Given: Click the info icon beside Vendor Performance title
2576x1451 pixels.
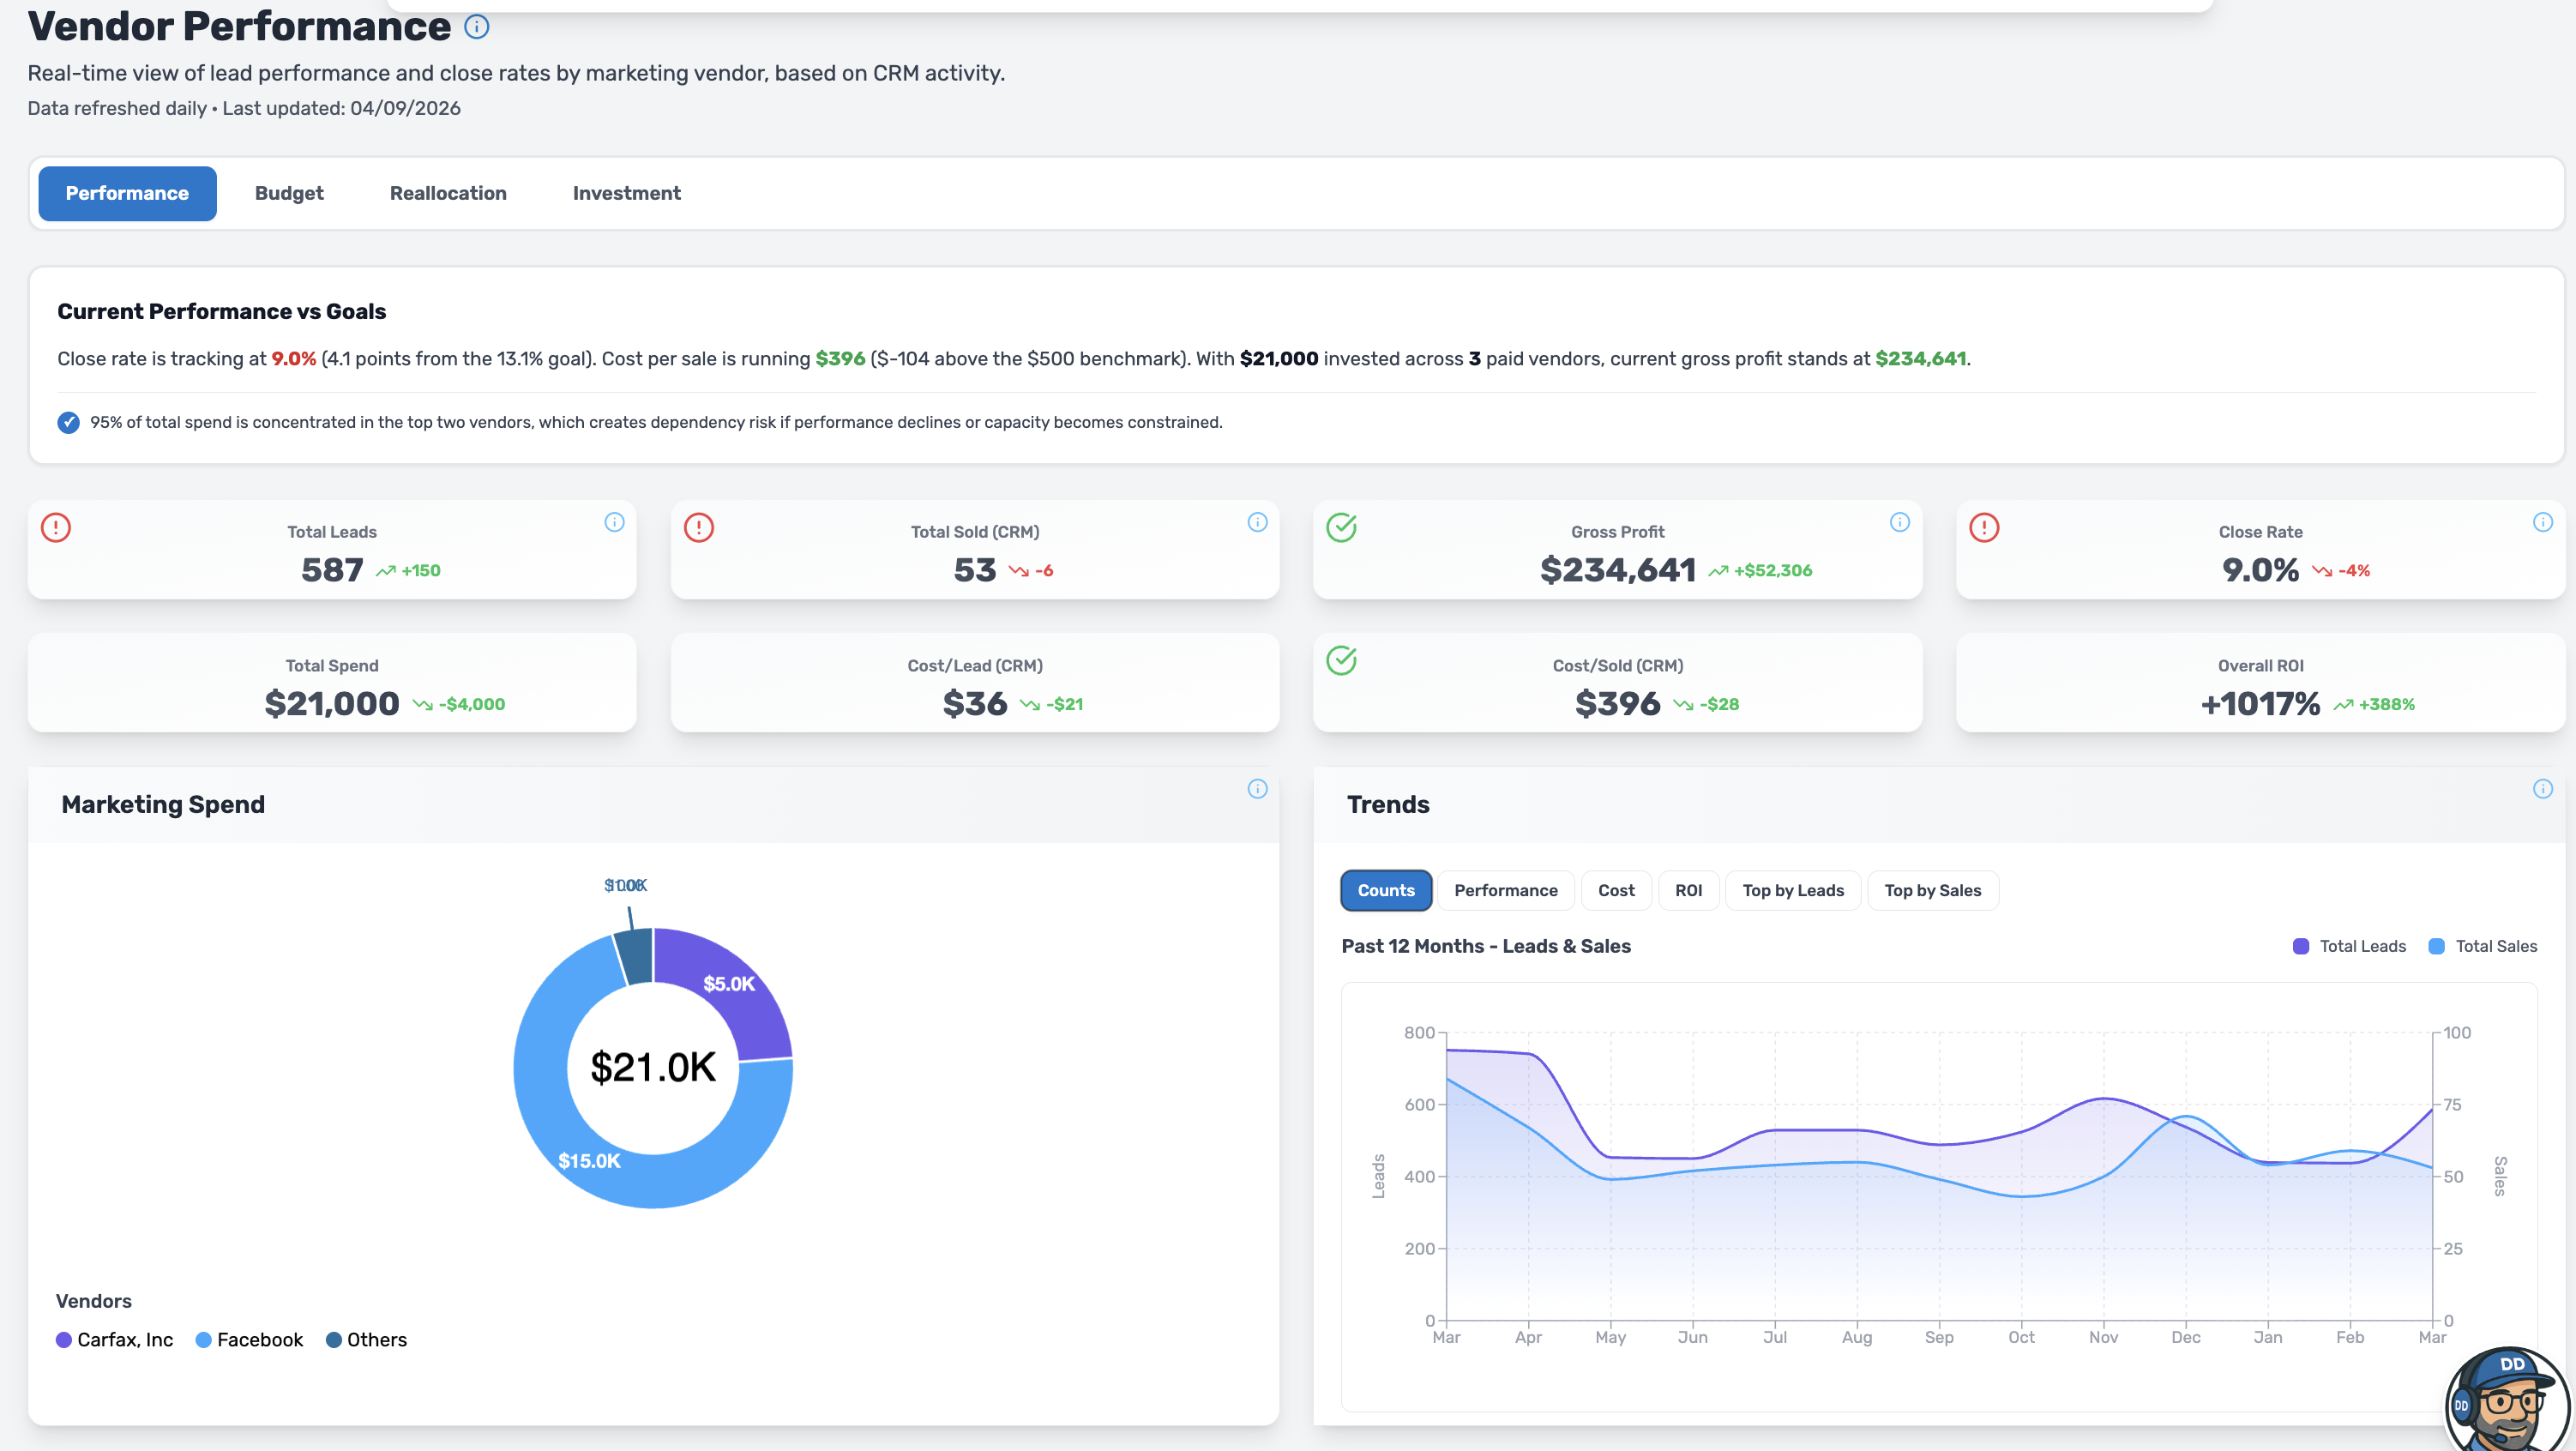Looking at the screenshot, I should (x=477, y=27).
